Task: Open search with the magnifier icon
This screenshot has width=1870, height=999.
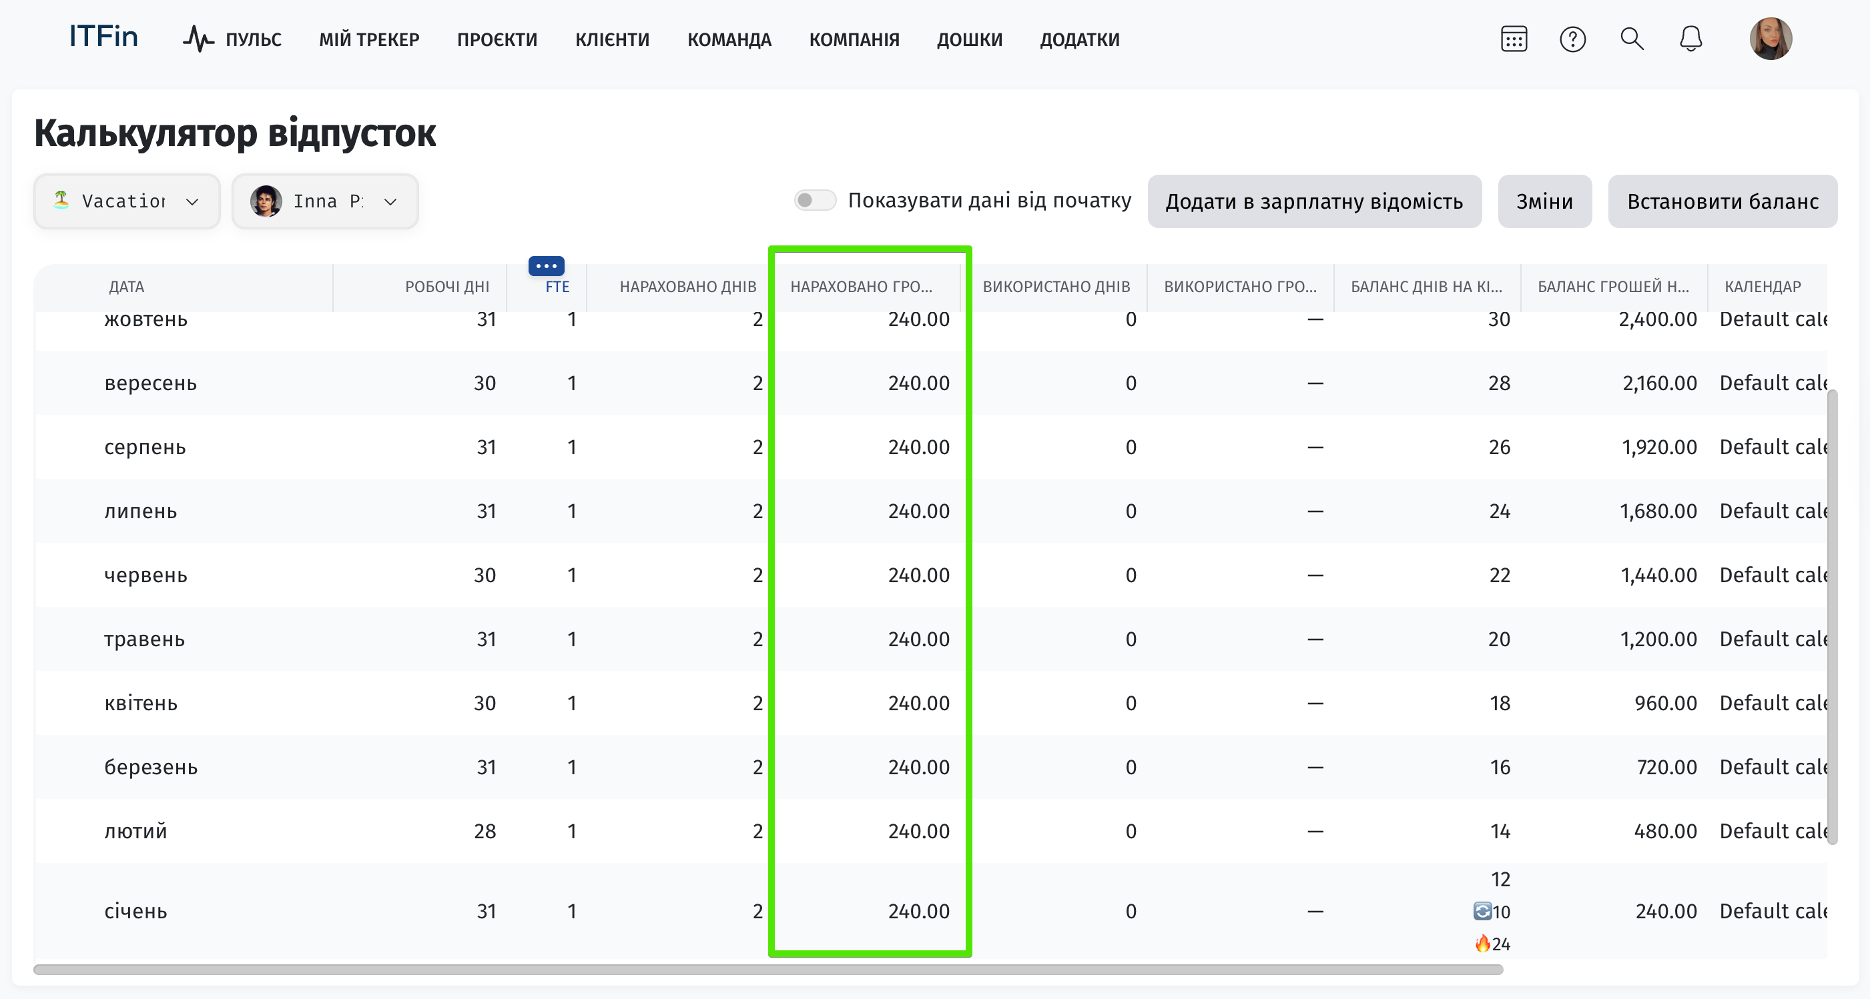Action: (1632, 39)
